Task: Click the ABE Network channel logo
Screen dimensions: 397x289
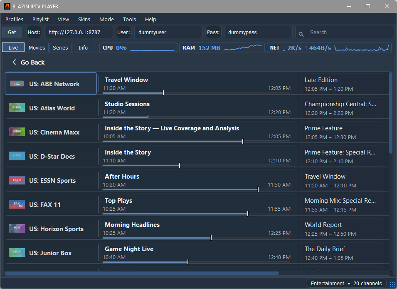Action: point(17,84)
